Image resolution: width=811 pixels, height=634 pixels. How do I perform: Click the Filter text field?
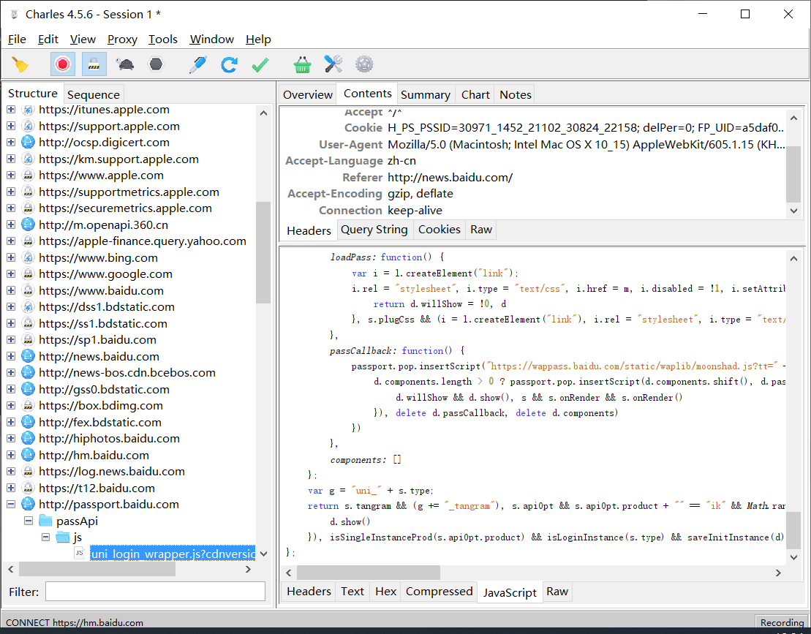(x=155, y=591)
